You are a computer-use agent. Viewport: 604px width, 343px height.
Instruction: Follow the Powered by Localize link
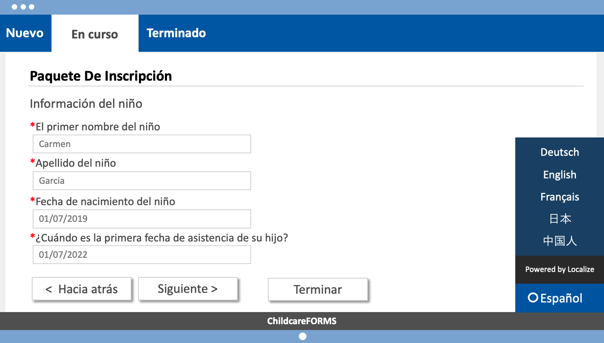[x=560, y=269]
